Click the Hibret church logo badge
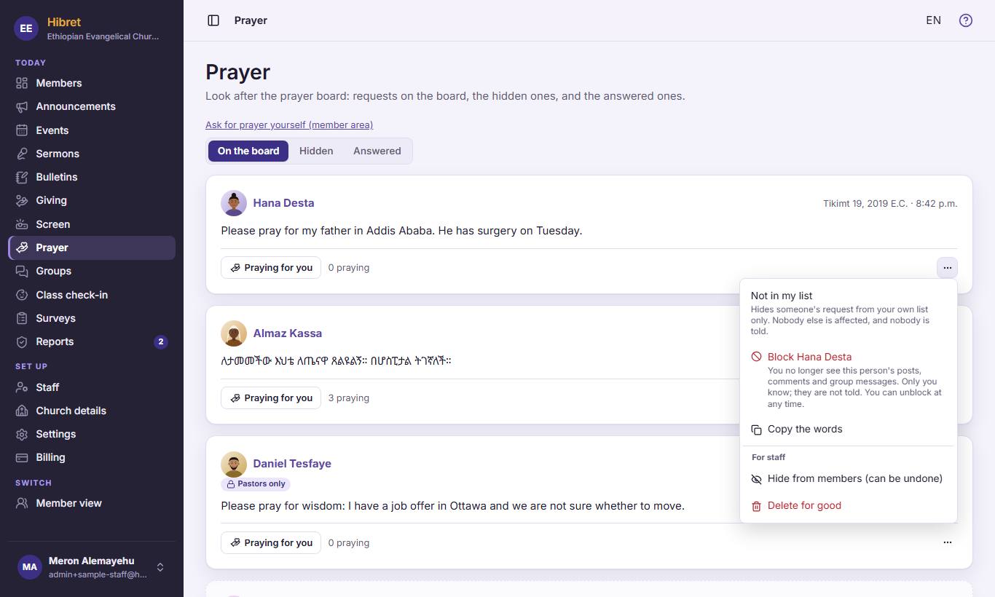The width and height of the screenshot is (995, 597). click(x=26, y=28)
